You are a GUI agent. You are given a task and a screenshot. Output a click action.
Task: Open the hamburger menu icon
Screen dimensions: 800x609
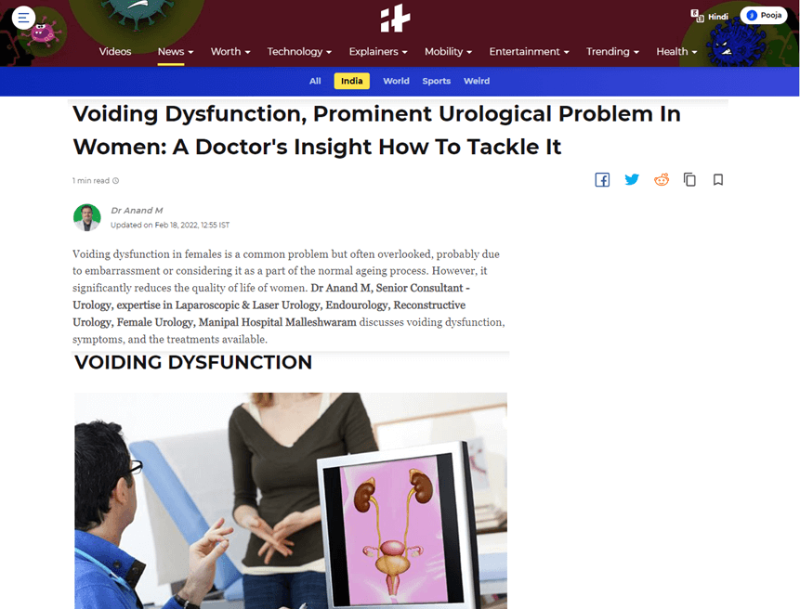pos(23,18)
